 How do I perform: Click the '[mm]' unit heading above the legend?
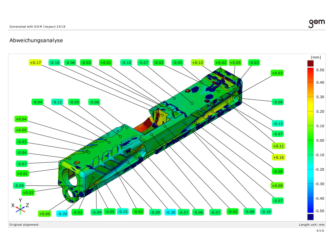click(x=316, y=57)
